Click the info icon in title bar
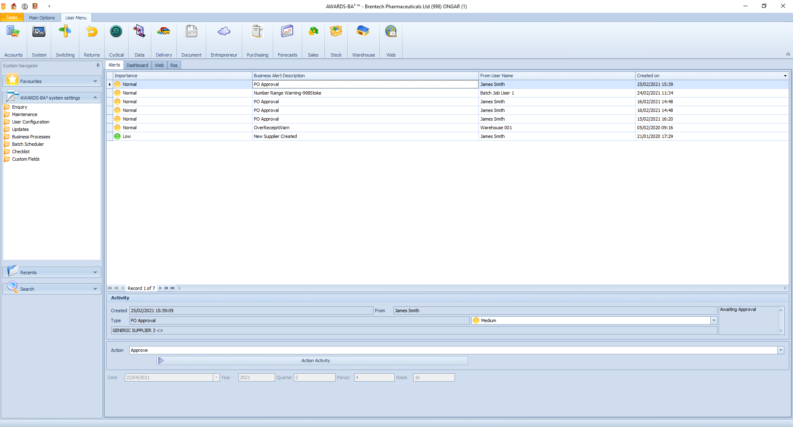This screenshot has height=427, width=793. (24, 6)
